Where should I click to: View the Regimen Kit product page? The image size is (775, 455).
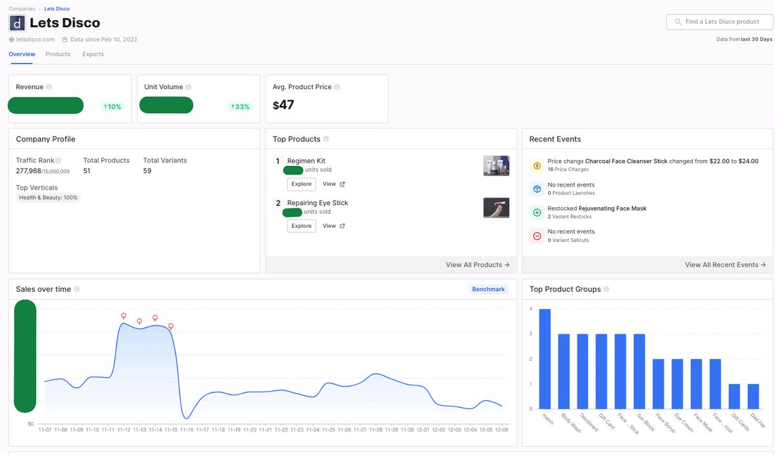point(329,185)
